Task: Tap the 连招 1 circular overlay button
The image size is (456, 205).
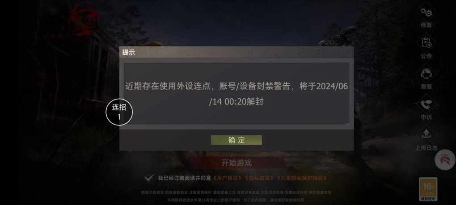Action: (x=119, y=112)
